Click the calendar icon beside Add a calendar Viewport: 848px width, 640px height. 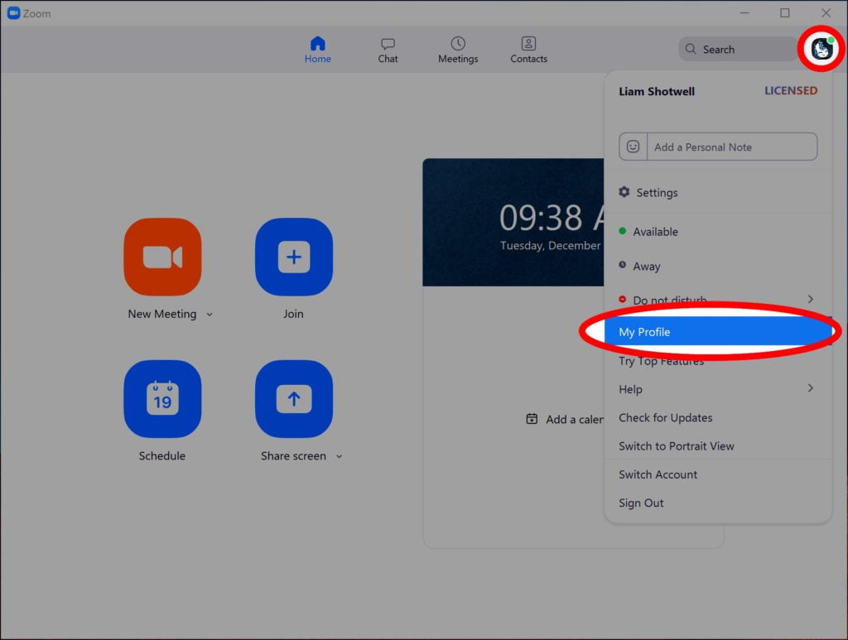click(x=532, y=419)
